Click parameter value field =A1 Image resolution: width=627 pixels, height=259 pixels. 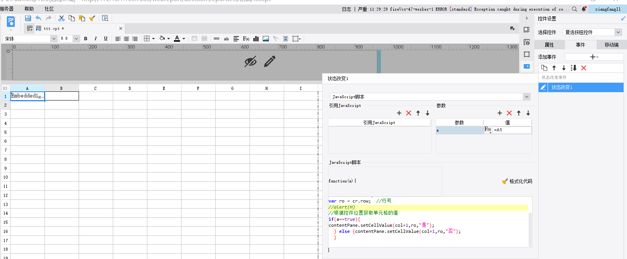click(x=512, y=130)
